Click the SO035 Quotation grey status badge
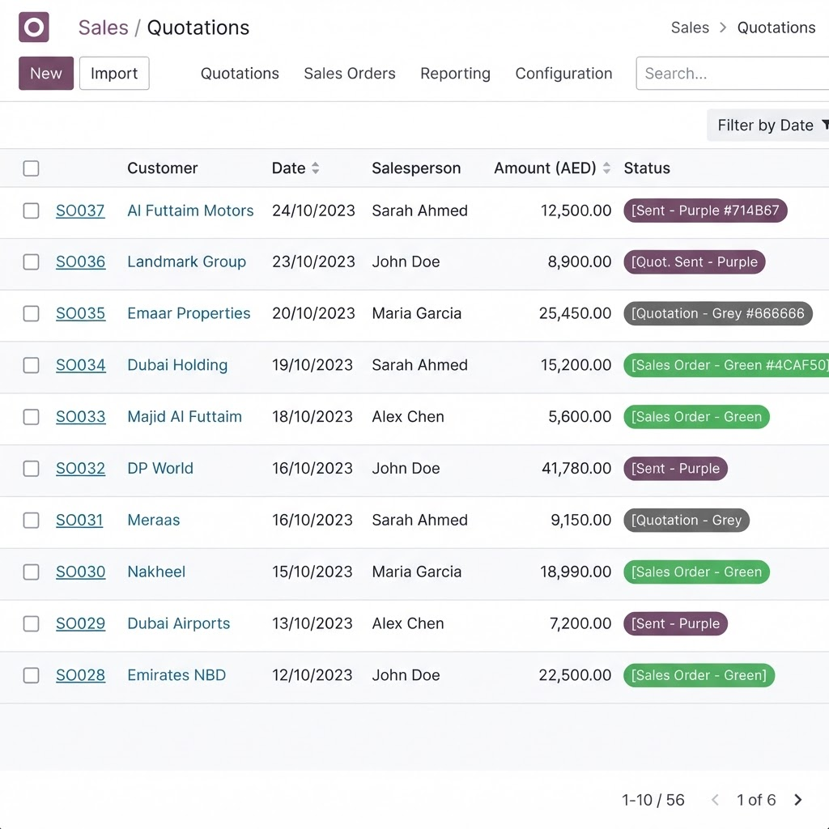This screenshot has width=829, height=829. (718, 313)
